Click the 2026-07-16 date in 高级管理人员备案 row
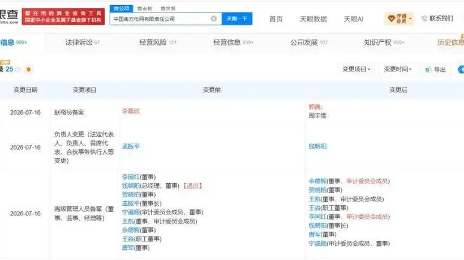The image size is (464, 260). (25, 214)
